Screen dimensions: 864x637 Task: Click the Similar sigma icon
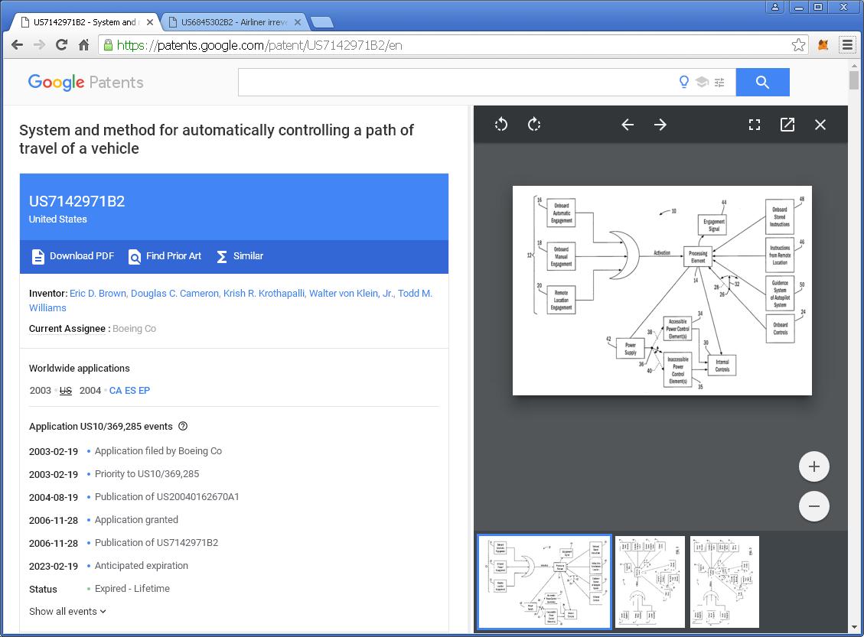coord(221,257)
